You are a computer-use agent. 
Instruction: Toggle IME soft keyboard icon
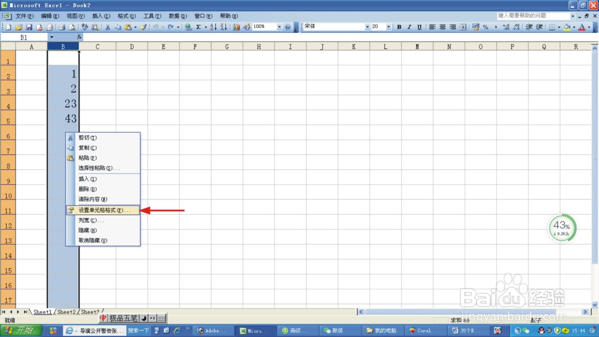click(x=161, y=318)
